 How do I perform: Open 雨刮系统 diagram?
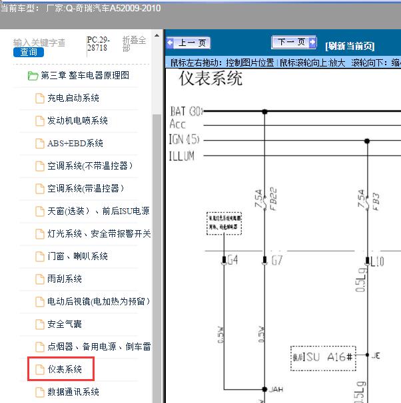(65, 279)
